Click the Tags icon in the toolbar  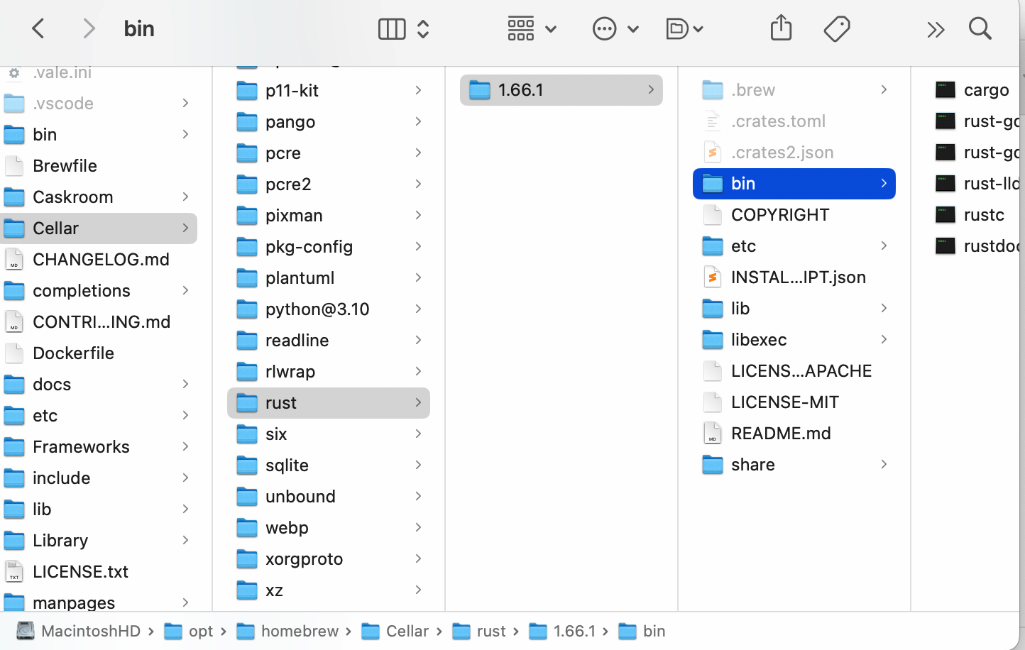tap(837, 28)
